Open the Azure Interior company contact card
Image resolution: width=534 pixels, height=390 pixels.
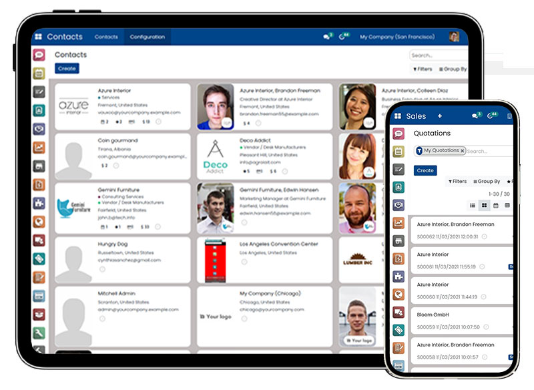pyautogui.click(x=123, y=107)
